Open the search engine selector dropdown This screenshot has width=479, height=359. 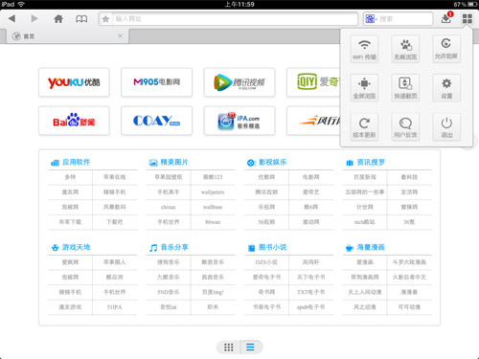[x=371, y=19]
